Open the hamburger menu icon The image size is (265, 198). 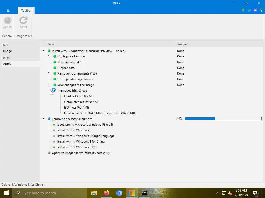(8, 10)
